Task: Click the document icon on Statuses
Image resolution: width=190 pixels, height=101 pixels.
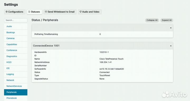Action: (x=29, y=12)
